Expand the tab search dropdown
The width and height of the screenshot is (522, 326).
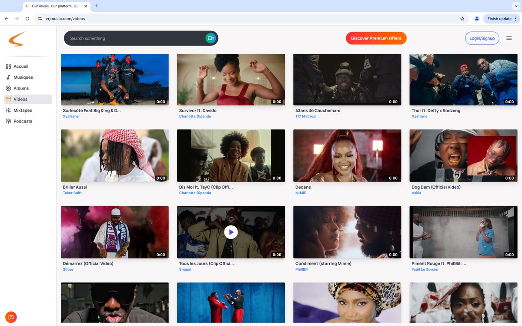pyautogui.click(x=516, y=6)
